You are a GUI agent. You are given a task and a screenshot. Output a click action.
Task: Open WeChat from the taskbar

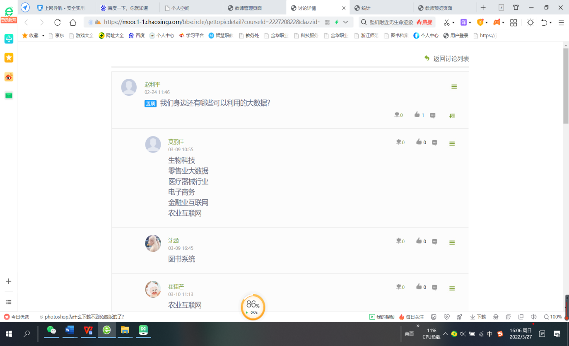point(51,330)
